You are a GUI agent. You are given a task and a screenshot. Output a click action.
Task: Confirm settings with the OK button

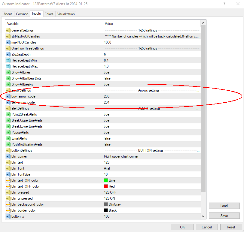[x=182, y=227]
